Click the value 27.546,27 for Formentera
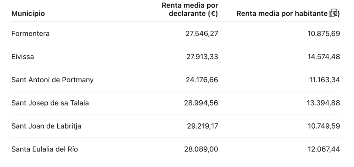The image size is (354, 167). 202,34
